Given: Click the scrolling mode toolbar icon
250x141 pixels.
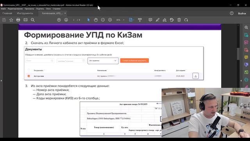Looking at the screenshot, I should [140, 20].
